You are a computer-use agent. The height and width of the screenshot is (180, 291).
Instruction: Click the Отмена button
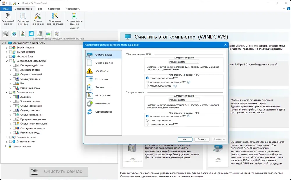pos(202,139)
